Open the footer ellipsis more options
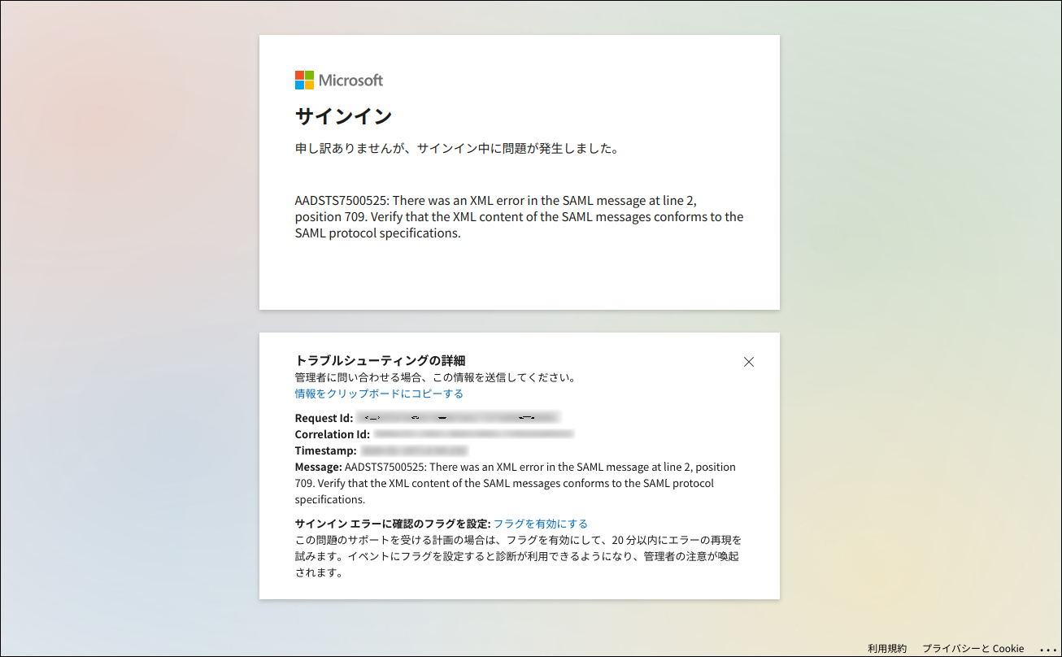The width and height of the screenshot is (1062, 657). pos(1047,649)
